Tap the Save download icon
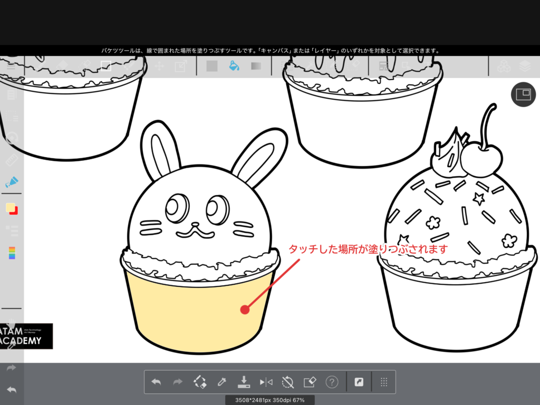This screenshot has width=540, height=405. (244, 382)
